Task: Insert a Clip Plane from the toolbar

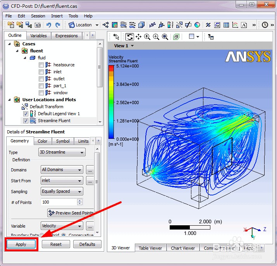Action: pyautogui.click(x=188, y=25)
